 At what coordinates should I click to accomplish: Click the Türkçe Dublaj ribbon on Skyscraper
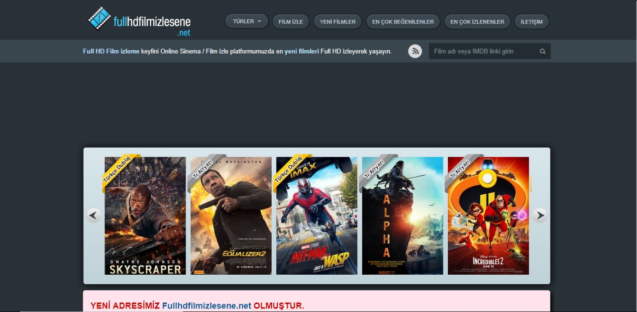tap(118, 171)
